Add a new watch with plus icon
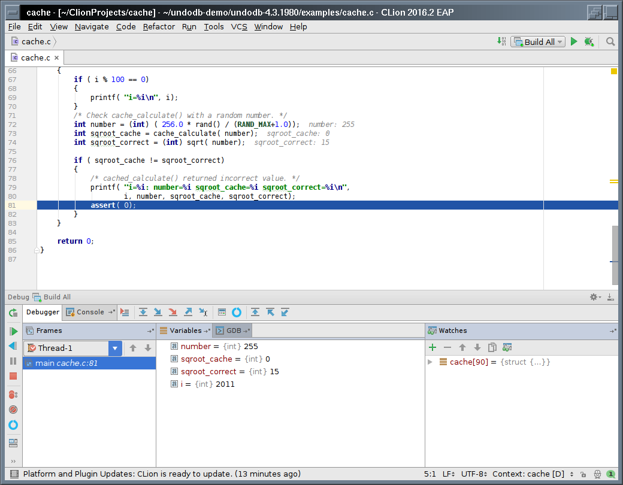 click(x=433, y=348)
